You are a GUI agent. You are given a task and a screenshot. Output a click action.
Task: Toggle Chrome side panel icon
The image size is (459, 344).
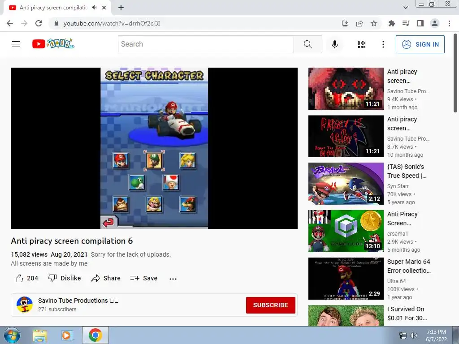pos(420,23)
